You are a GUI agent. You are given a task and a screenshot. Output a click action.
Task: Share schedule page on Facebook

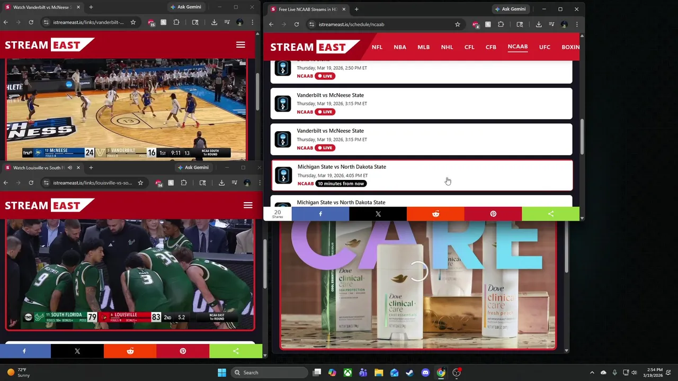pos(320,214)
